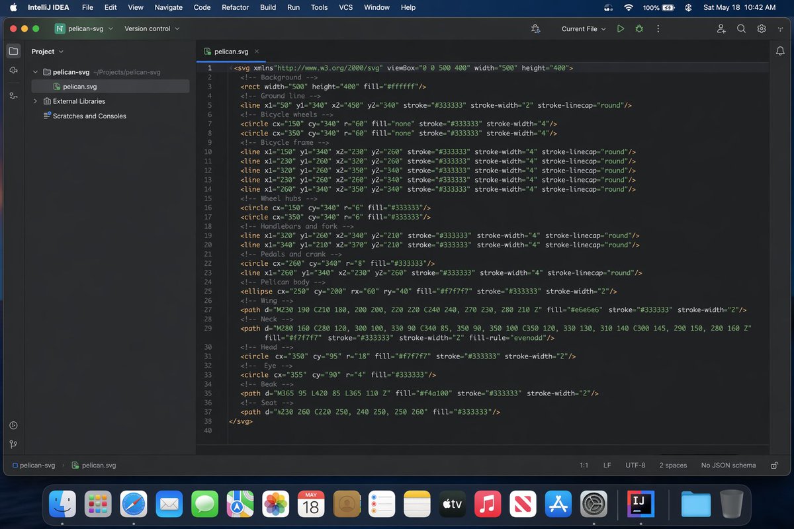Open the Commit tool window icon
The width and height of the screenshot is (794, 529).
13,70
